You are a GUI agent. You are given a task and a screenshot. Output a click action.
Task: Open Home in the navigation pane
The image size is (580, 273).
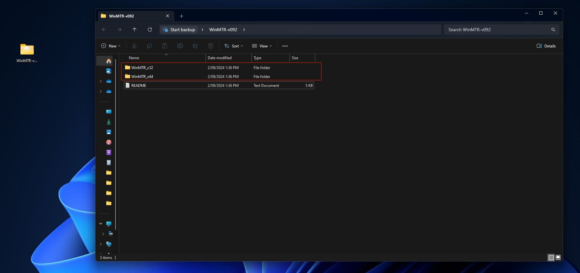point(109,61)
